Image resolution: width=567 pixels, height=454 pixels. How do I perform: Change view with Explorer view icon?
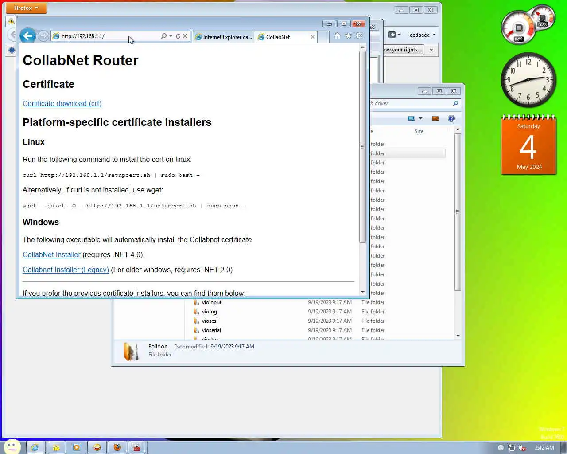coord(411,118)
